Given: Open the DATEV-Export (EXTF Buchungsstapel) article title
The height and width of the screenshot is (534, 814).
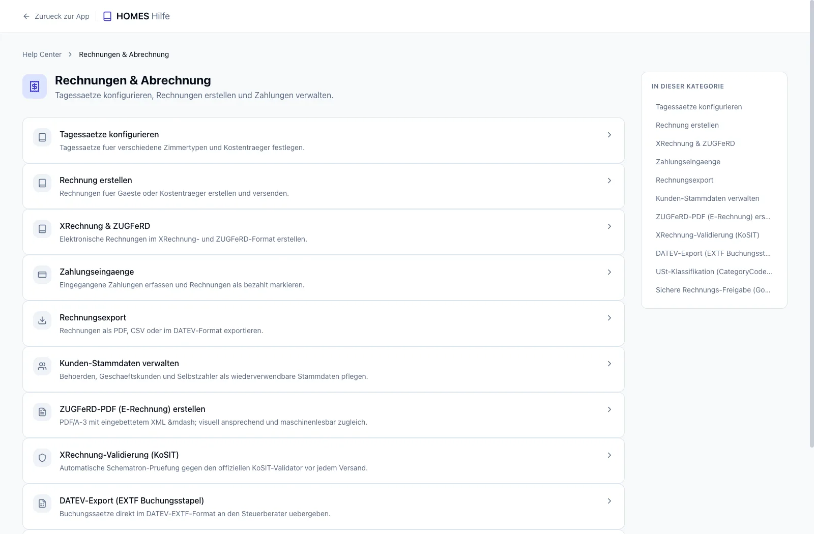Looking at the screenshot, I should tap(132, 500).
